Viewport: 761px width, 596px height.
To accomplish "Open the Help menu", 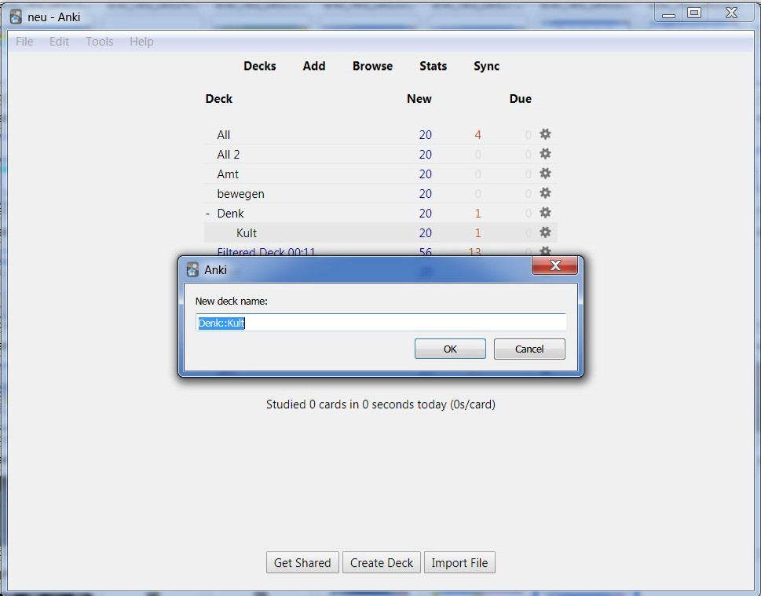I will [x=141, y=42].
